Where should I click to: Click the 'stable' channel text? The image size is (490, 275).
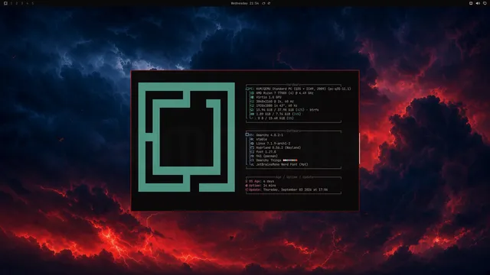pos(262,139)
